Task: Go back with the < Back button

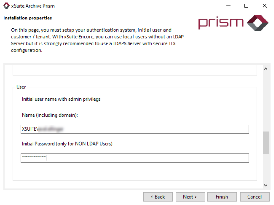Action: (158, 197)
